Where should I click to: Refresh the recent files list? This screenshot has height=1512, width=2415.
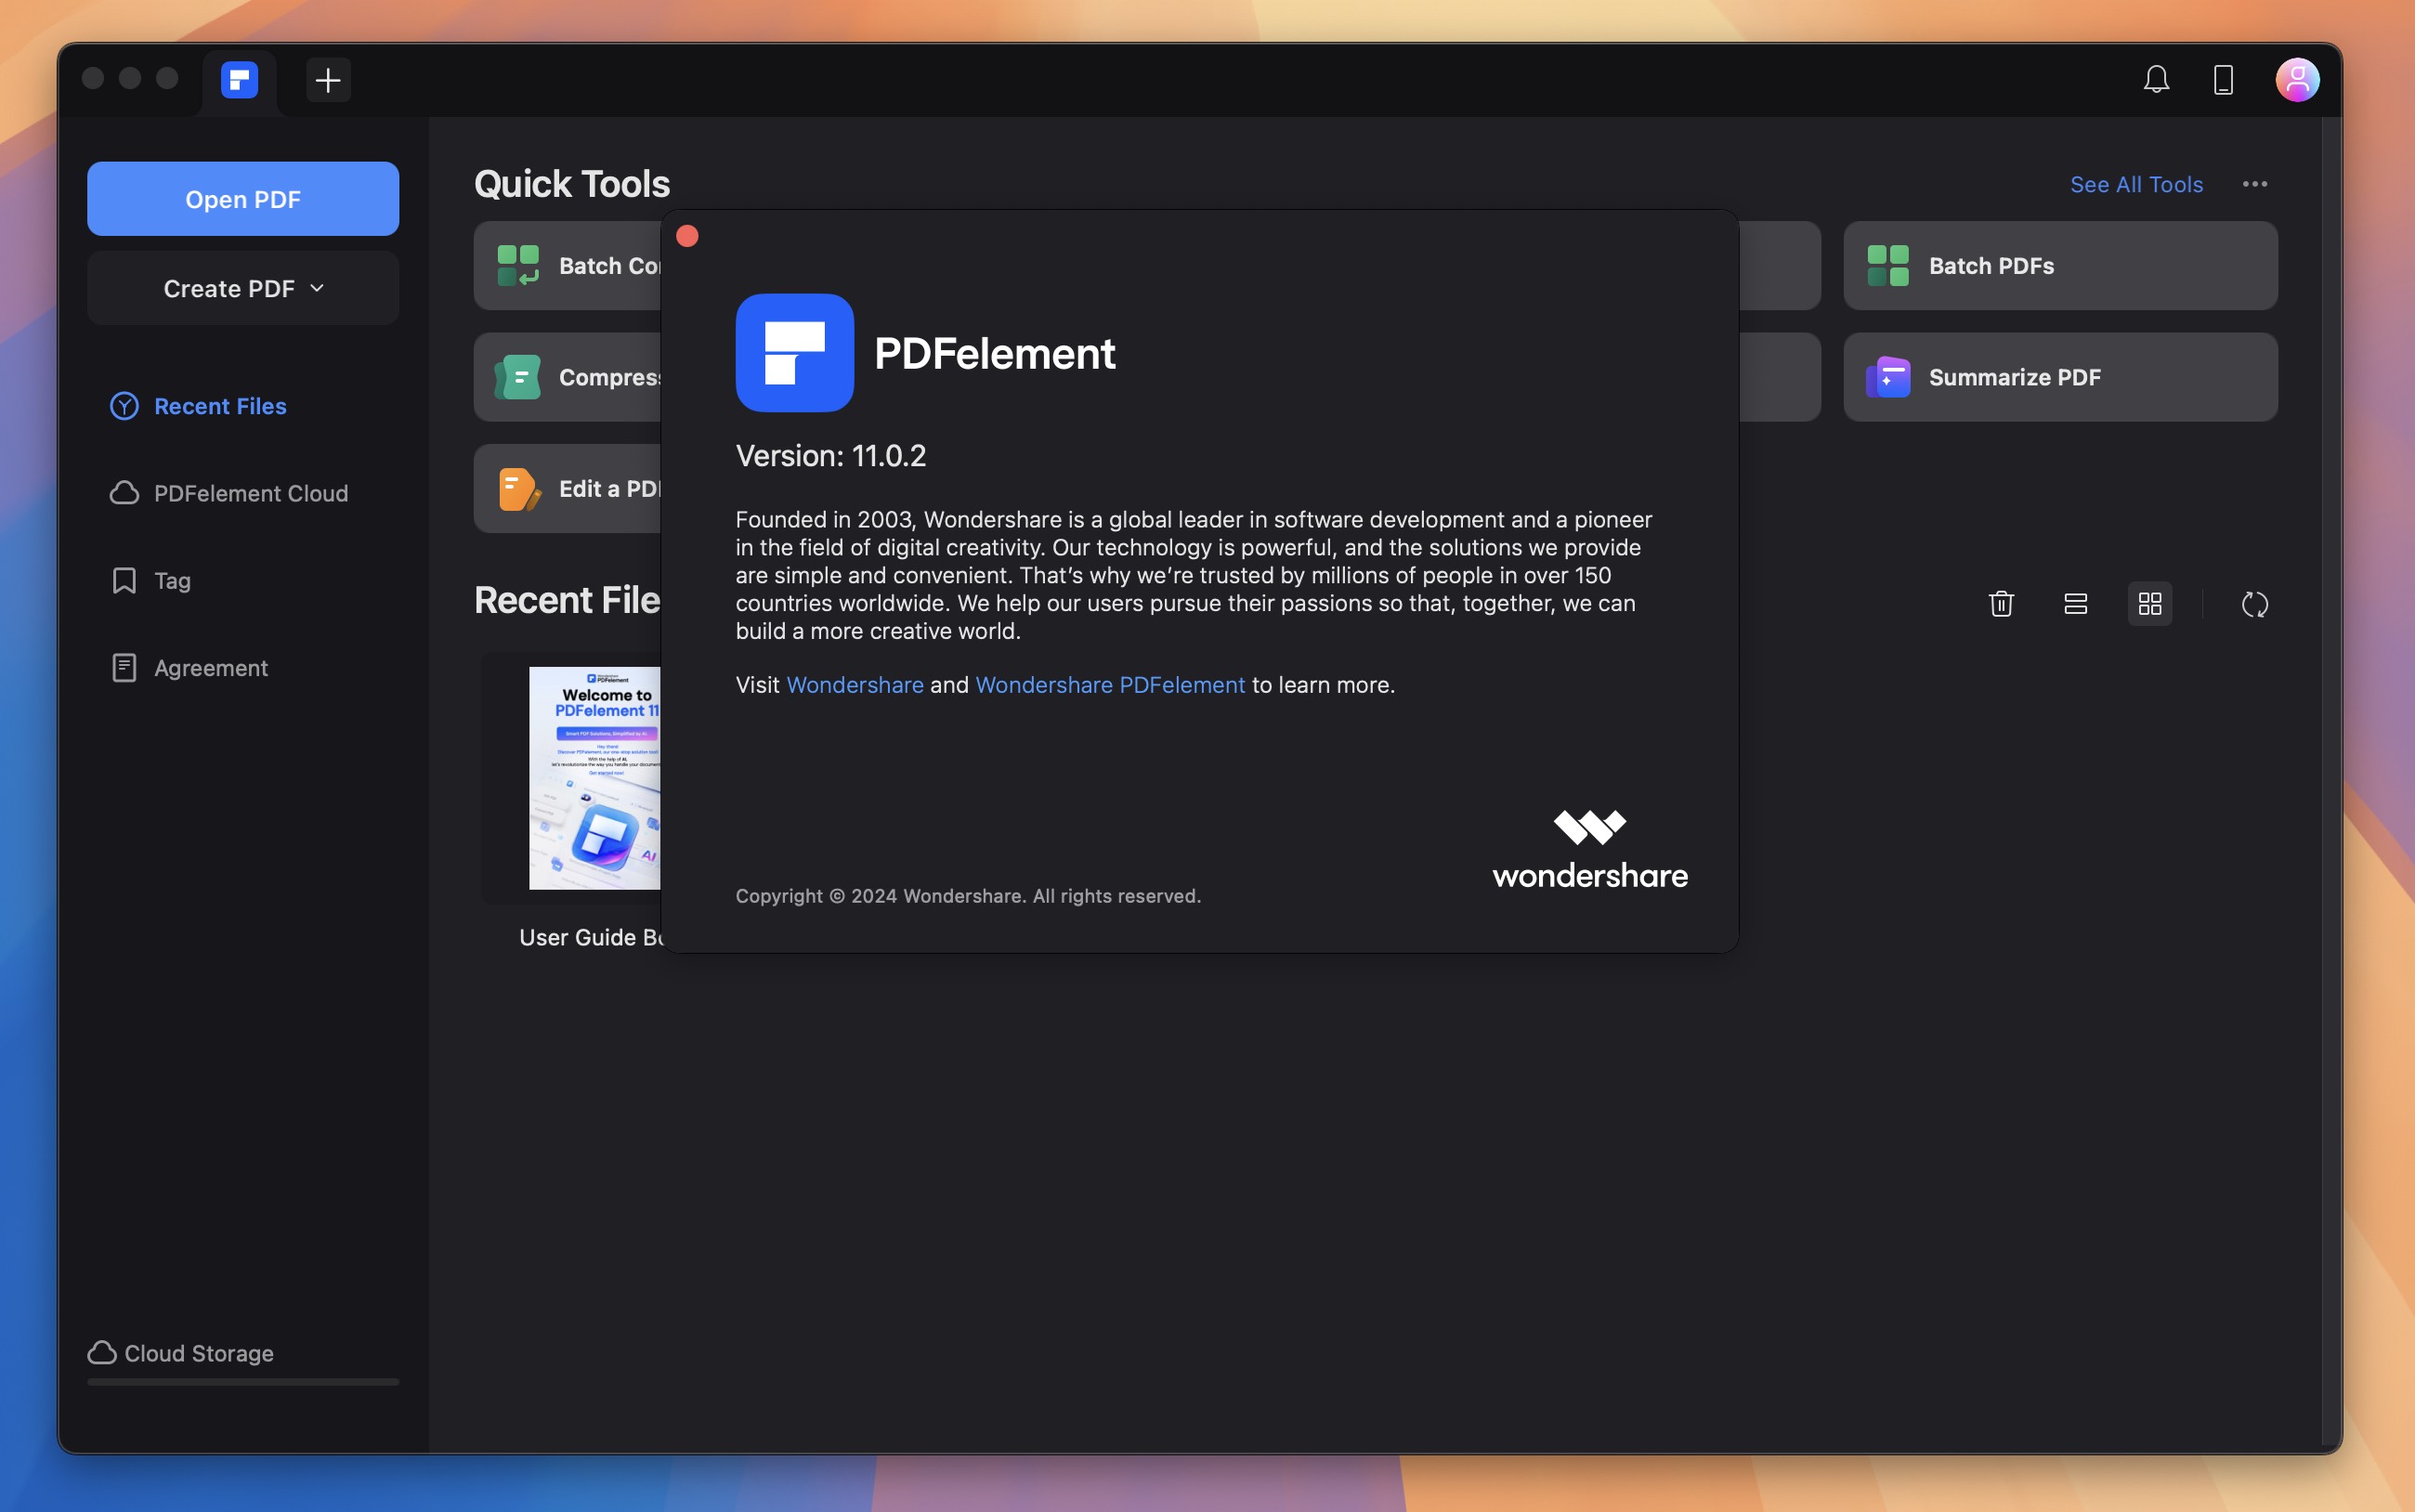tap(2254, 604)
